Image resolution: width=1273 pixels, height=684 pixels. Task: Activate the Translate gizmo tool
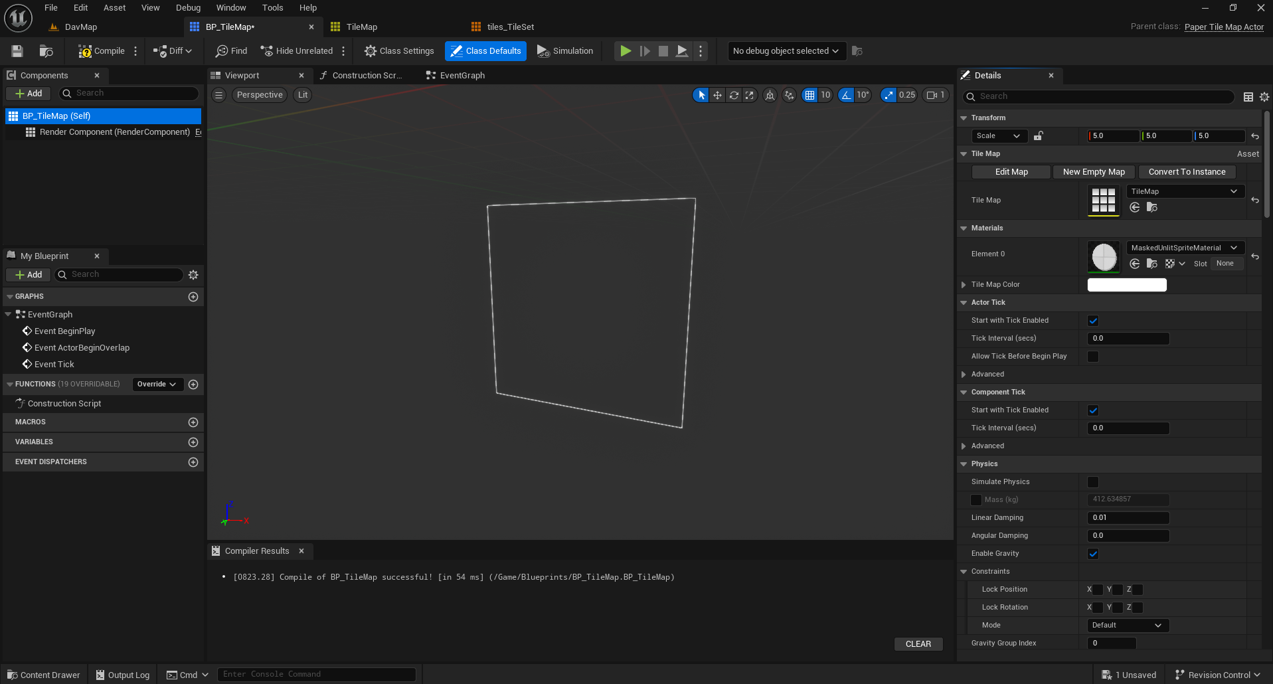717,95
